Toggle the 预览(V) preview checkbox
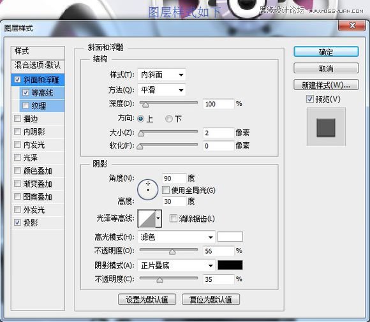 click(309, 99)
